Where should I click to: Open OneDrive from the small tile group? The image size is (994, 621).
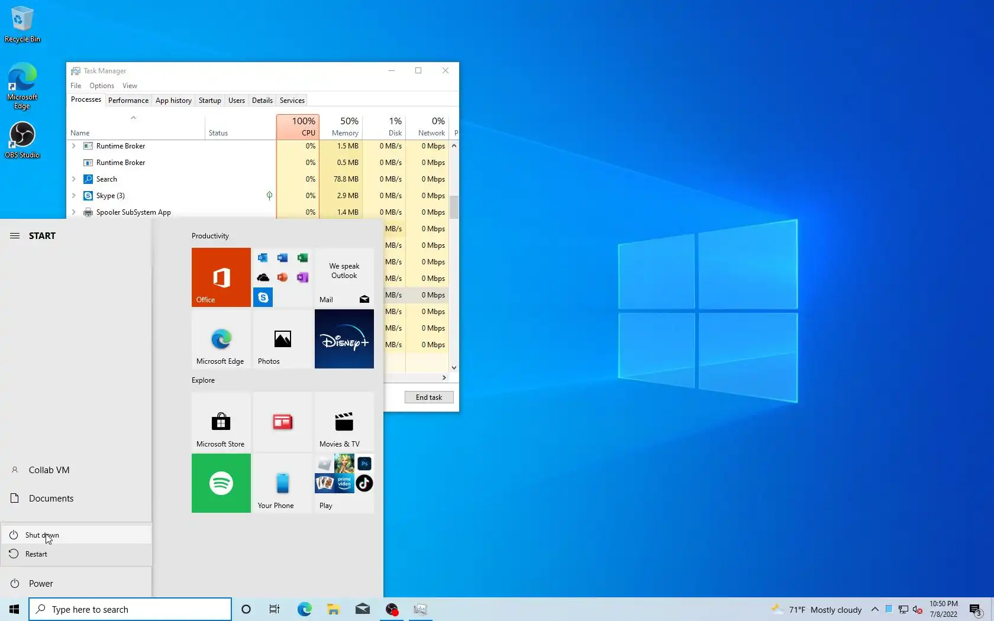pyautogui.click(x=263, y=277)
